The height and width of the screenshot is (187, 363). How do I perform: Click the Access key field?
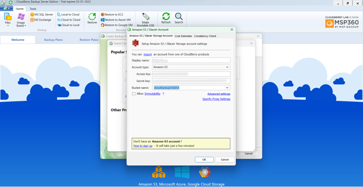coord(191,74)
